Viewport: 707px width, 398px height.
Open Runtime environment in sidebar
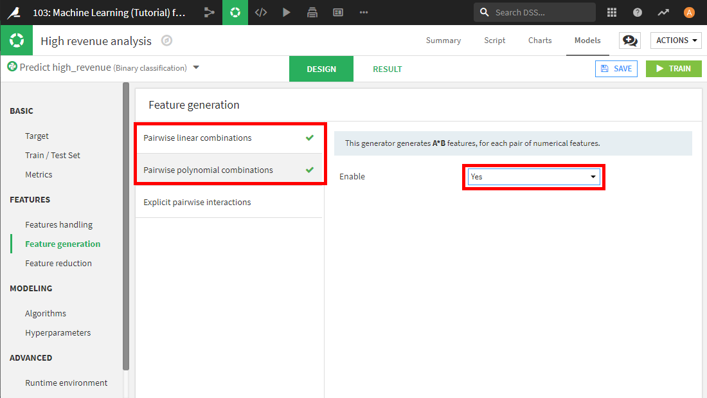point(66,383)
